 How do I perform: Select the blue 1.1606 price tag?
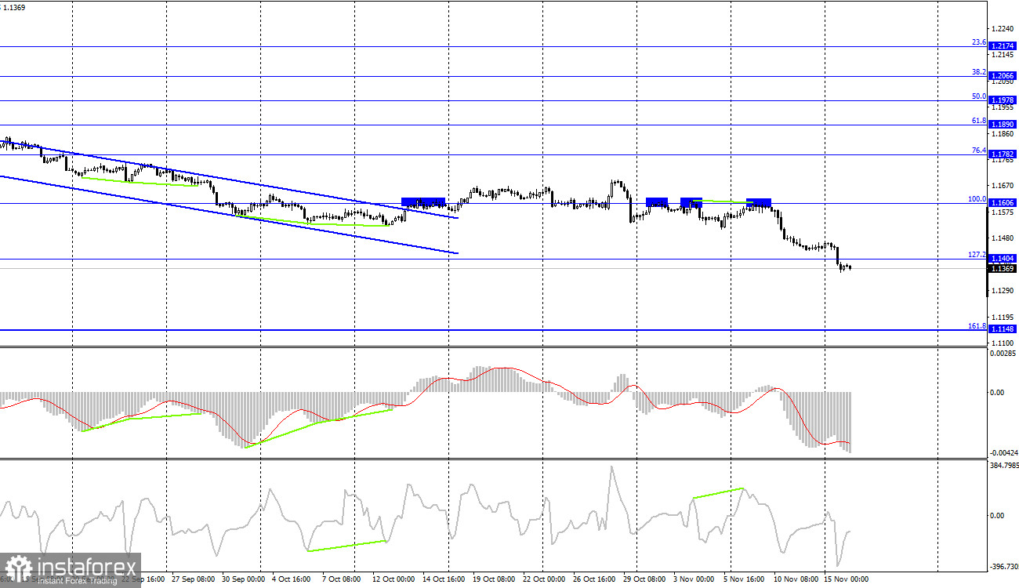(1003, 203)
